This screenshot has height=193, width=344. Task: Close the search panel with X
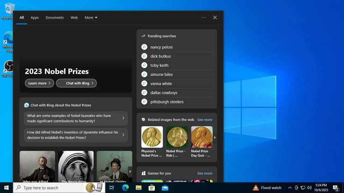coord(215,17)
